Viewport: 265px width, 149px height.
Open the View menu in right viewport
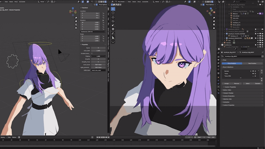click(x=129, y=2)
